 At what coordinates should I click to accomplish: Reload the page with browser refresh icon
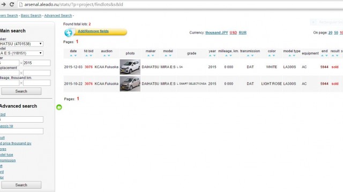click(x=12, y=4)
